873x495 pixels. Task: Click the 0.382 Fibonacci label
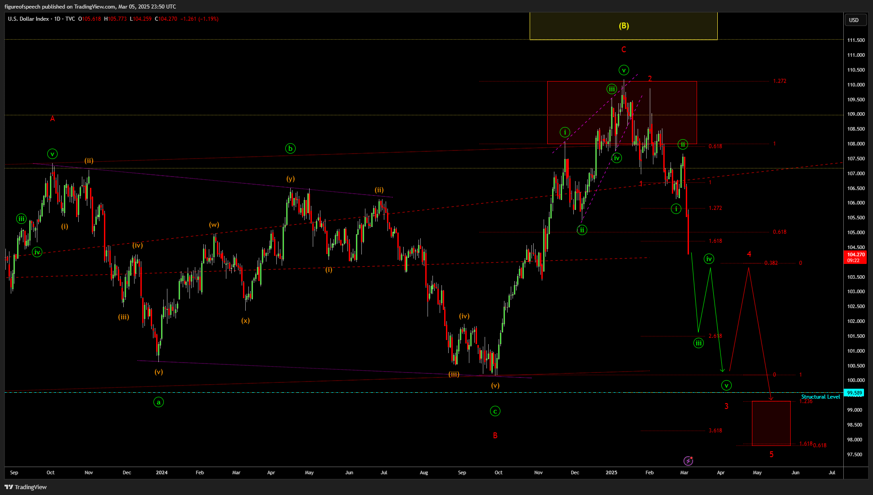click(x=771, y=263)
